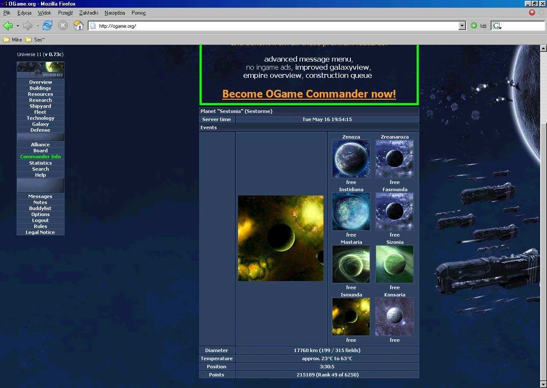Expand the URL bar history dropdown
The height and width of the screenshot is (388, 547).
point(462,26)
